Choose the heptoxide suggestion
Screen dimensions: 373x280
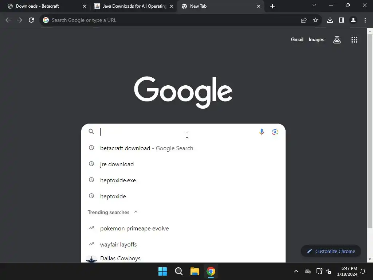pos(183,197)
